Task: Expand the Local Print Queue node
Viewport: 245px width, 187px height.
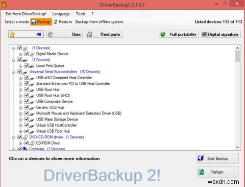Action: (x=20, y=66)
